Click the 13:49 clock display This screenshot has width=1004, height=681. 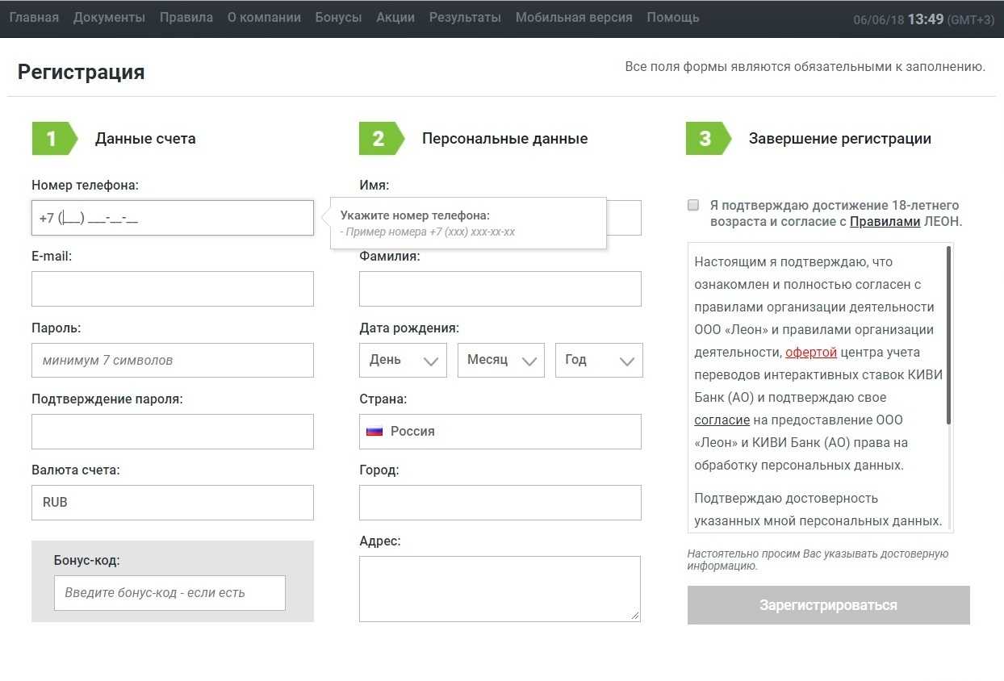pyautogui.click(x=926, y=19)
